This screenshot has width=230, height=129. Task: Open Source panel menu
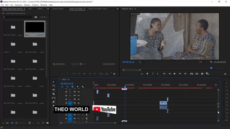coord(84,9)
